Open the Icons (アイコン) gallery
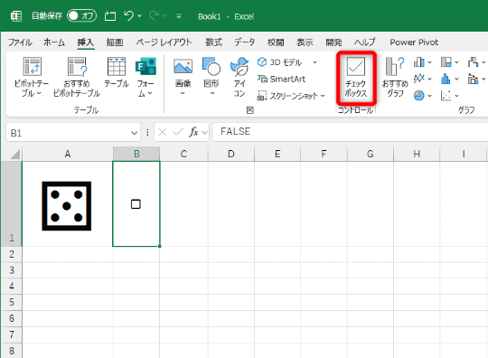The width and height of the screenshot is (488, 358). (239, 77)
